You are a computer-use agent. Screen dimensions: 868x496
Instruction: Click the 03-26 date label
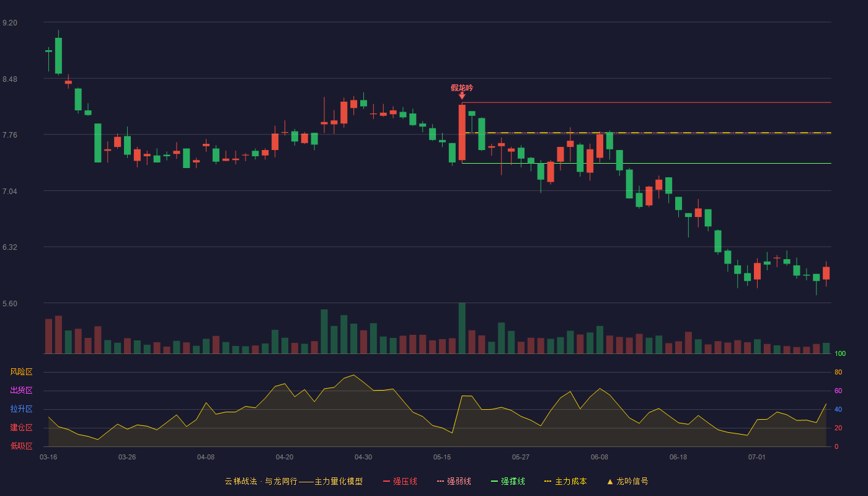tap(127, 457)
